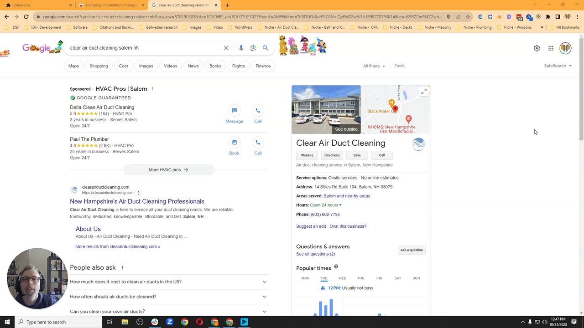The height and width of the screenshot is (328, 584).
Task: Open a new browser tab
Action: [x=227, y=5]
